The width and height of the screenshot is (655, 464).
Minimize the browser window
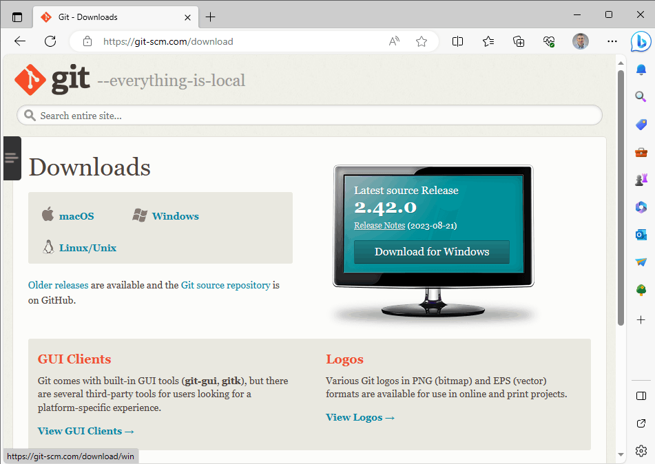point(577,14)
